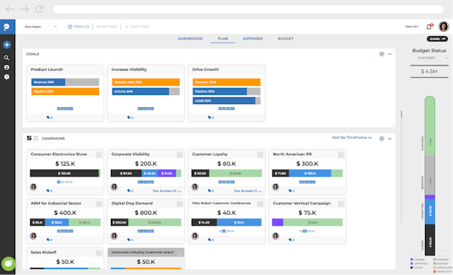Screen dimensions: 453x275
Task: Switch campaigns to list view
Action: click(x=35, y=139)
